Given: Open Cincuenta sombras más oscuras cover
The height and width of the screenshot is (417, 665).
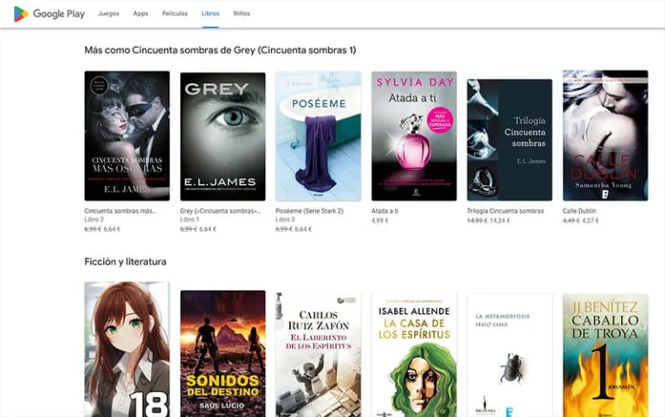Looking at the screenshot, I should pos(126,136).
